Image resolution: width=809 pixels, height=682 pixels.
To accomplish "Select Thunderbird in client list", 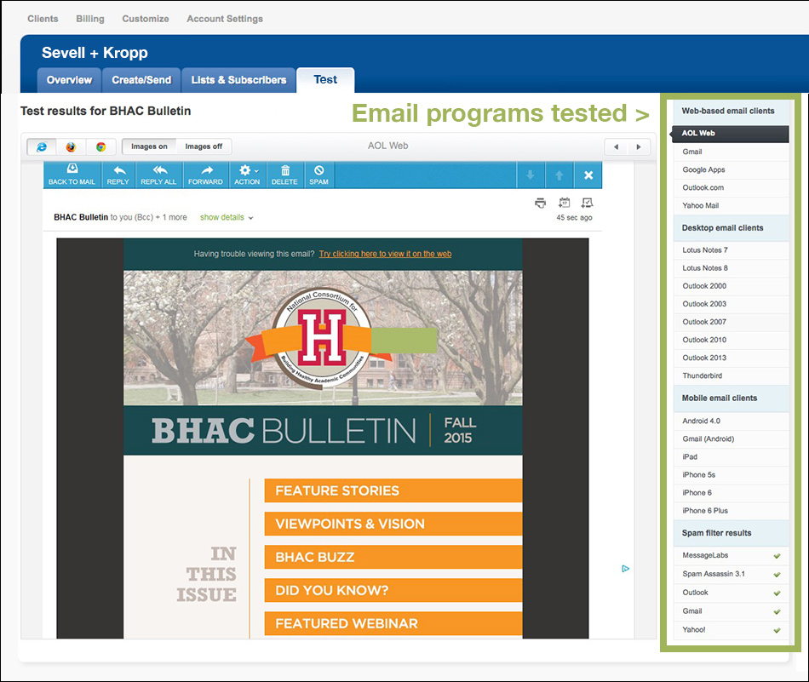I will (x=732, y=376).
